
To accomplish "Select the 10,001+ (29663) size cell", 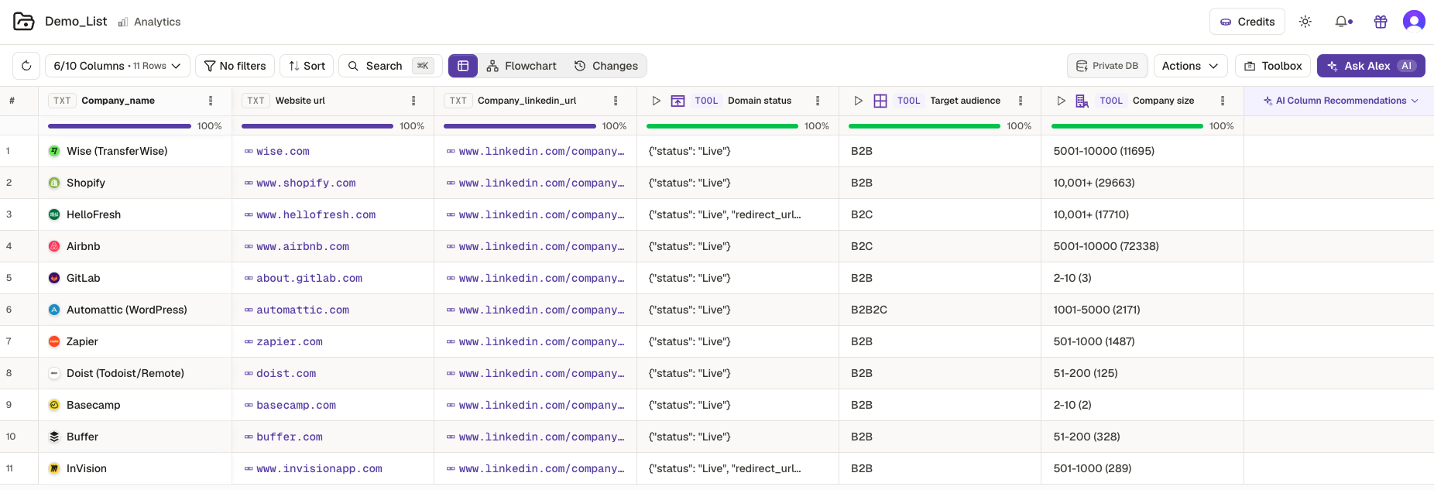I will tap(1143, 183).
